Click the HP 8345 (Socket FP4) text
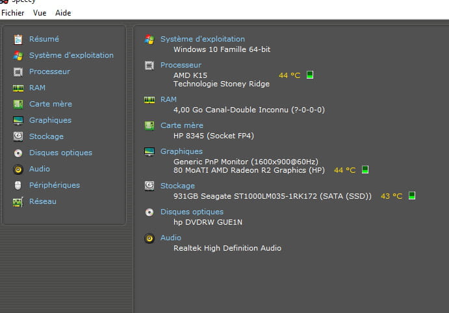This screenshot has height=313, width=449. point(214,136)
